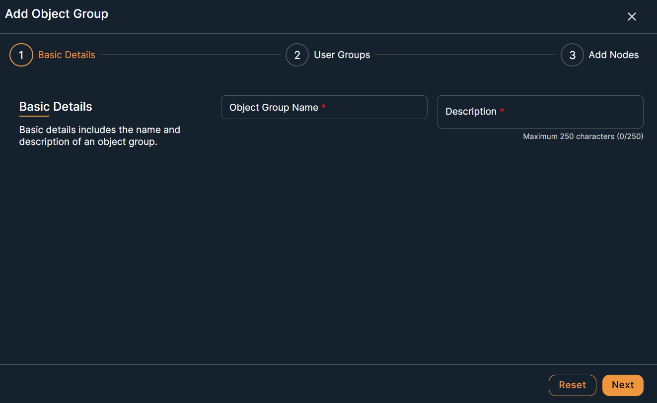Click the red asterisk beside Object Group Name
This screenshot has width=657, height=403.
324,107
